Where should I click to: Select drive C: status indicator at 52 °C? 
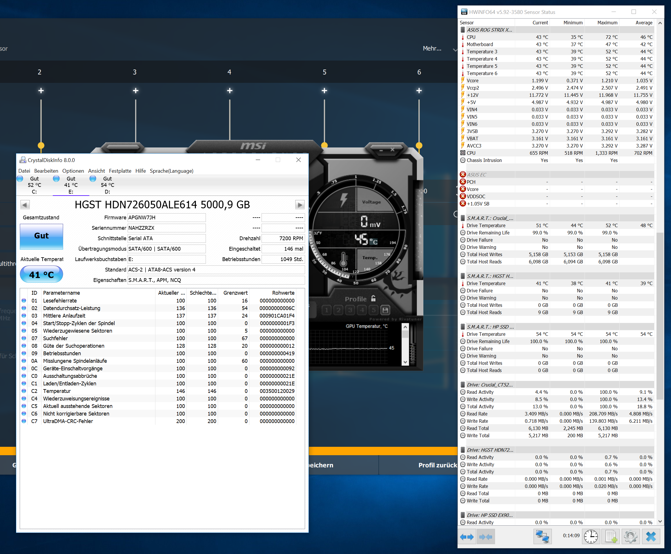tap(34, 185)
